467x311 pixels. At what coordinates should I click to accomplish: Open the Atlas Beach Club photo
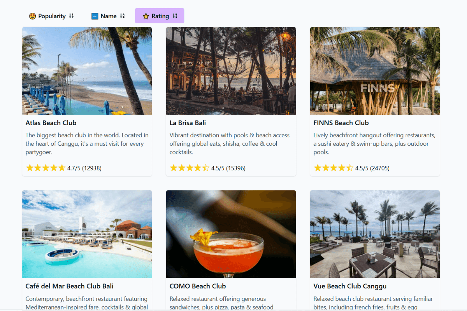(87, 71)
